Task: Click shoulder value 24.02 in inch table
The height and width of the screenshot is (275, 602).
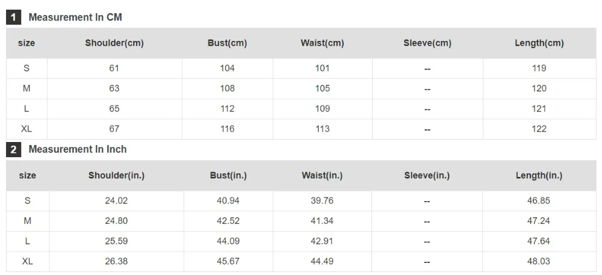Action: (x=116, y=200)
